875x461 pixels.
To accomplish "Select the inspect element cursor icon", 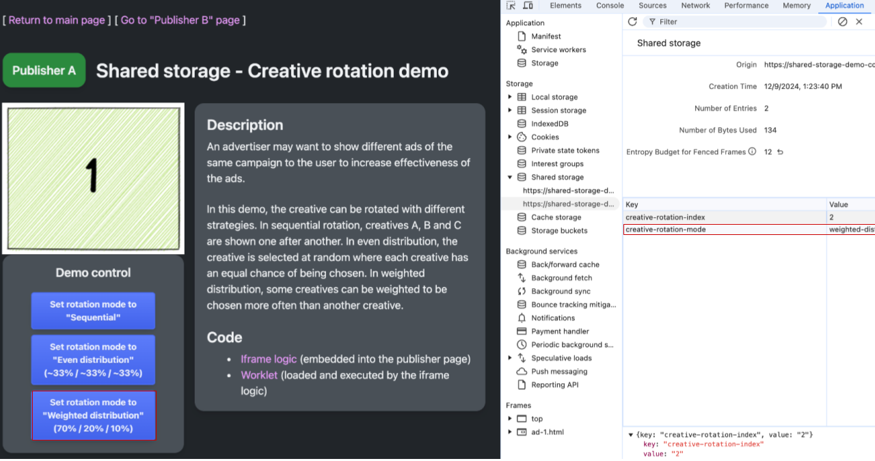I will tap(509, 6).
